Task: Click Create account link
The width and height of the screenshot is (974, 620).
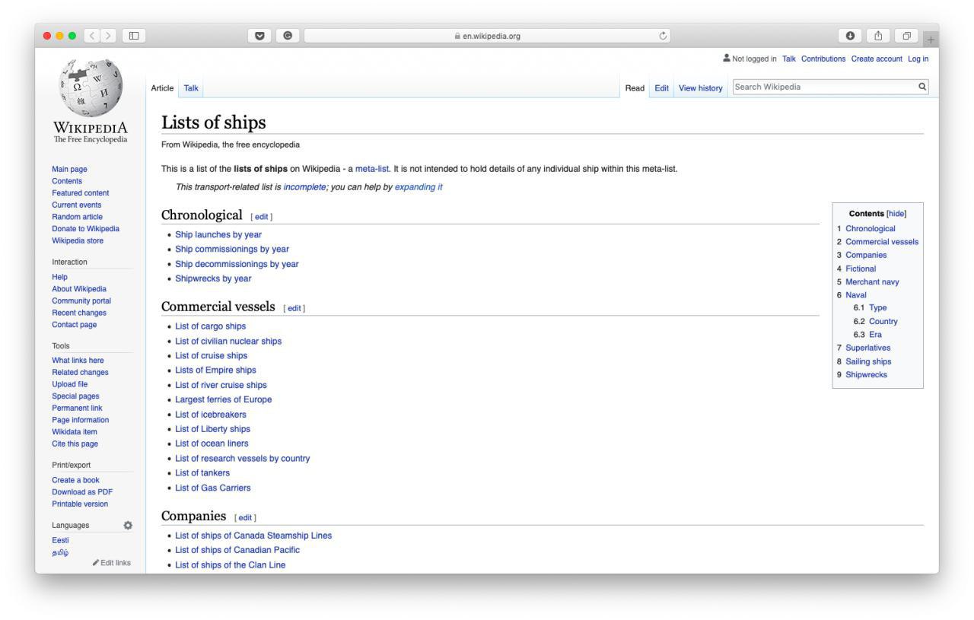Action: 877,59
